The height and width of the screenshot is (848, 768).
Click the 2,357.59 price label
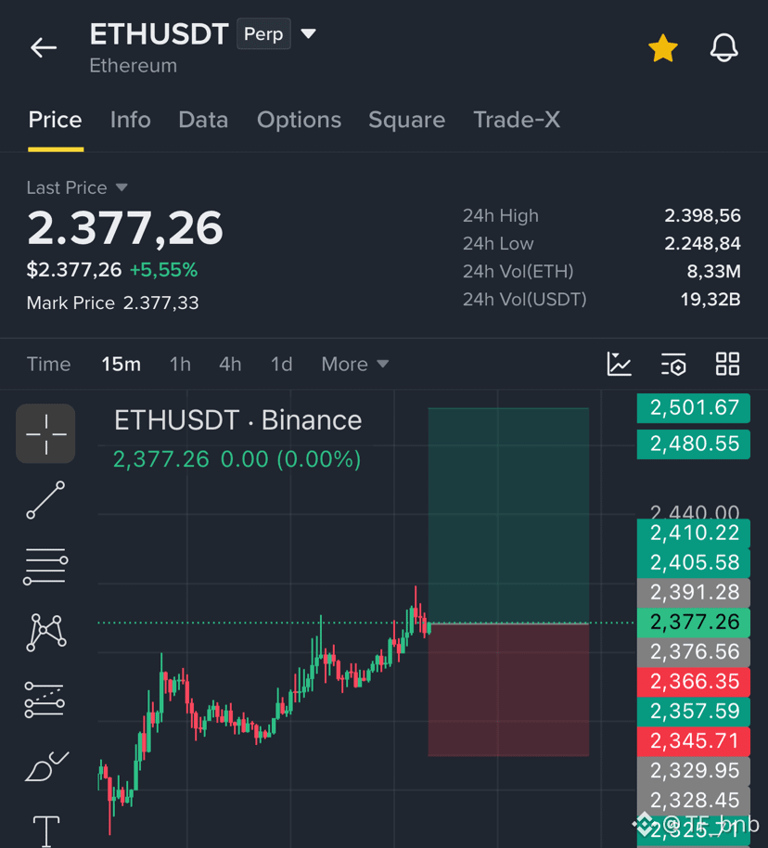pos(694,712)
